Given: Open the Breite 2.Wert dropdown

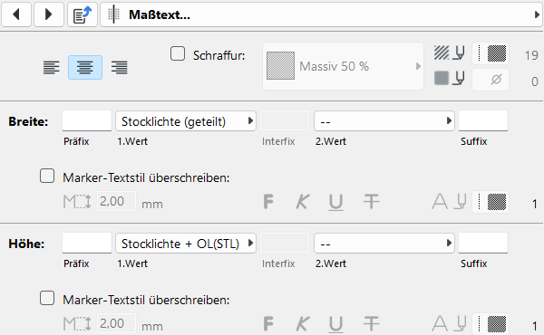Looking at the screenshot, I should (x=384, y=121).
